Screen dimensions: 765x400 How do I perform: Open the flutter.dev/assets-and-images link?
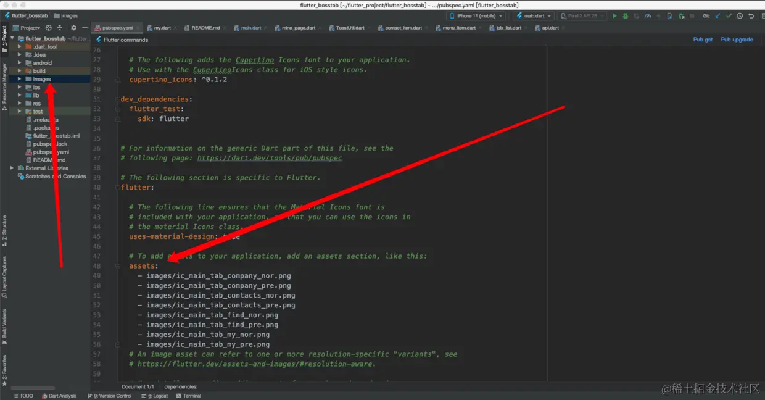coord(255,364)
